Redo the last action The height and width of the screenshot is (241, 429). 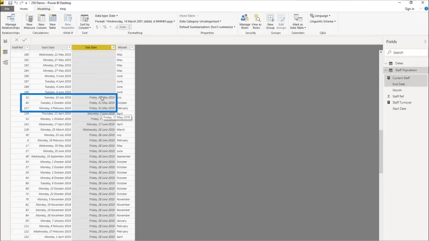pos(21,3)
